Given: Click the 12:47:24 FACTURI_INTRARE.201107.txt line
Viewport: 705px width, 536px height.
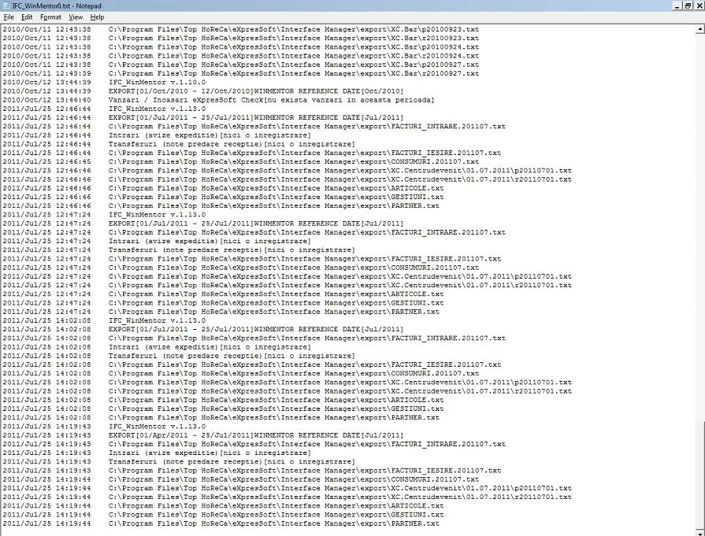Looking at the screenshot, I should click(254, 233).
